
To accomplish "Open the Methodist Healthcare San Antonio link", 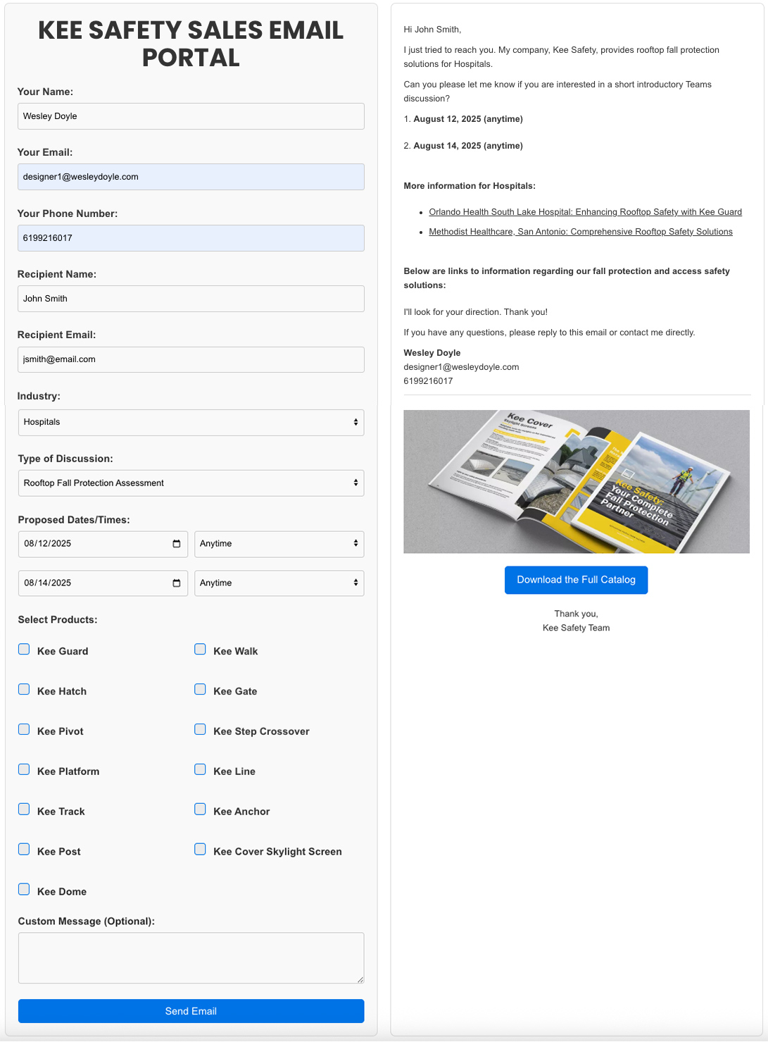I will click(x=580, y=232).
